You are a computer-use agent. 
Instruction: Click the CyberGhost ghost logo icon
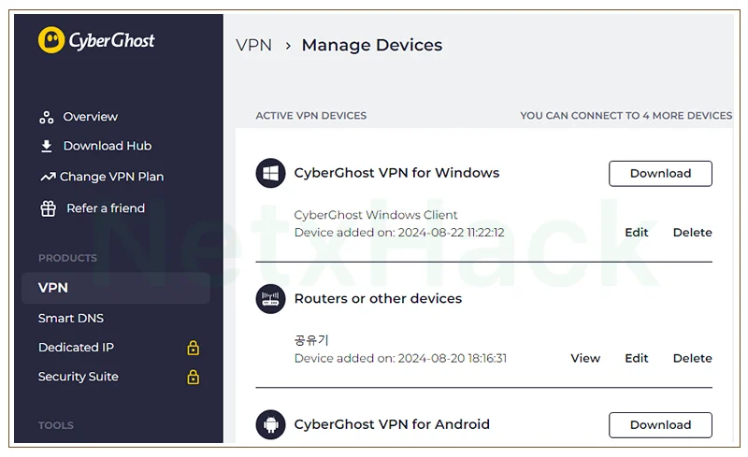[51, 40]
